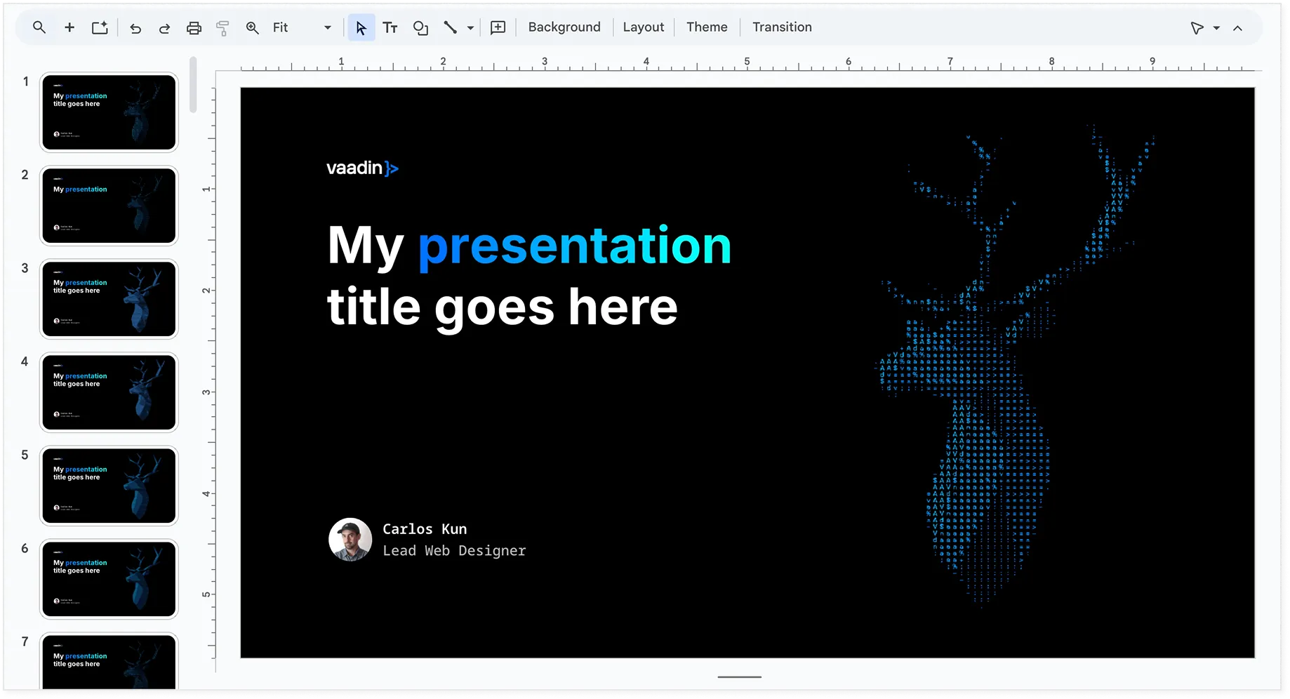
Task: Select slide 1 thumbnail
Action: pos(109,112)
